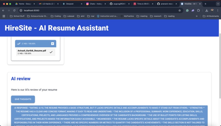The height and width of the screenshot is (126, 221).
Task: Close the Devpost tab
Action: (x=81, y=4)
